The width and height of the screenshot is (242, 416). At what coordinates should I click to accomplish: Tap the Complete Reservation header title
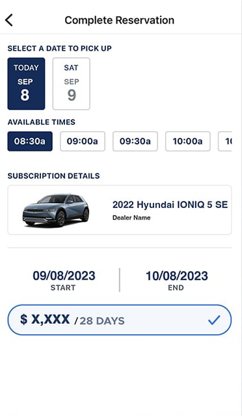pyautogui.click(x=120, y=20)
